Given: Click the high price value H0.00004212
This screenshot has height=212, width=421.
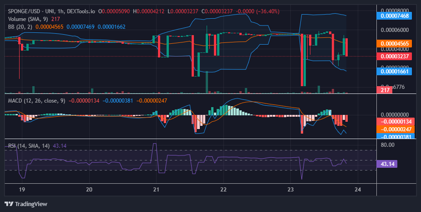Looking at the screenshot, I should (148, 11).
